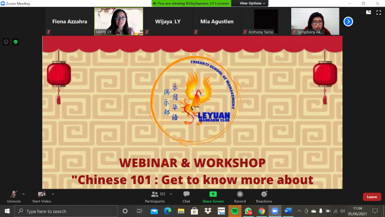Select Merry_LY video thumbnail
The height and width of the screenshot is (217, 385).
click(119, 22)
